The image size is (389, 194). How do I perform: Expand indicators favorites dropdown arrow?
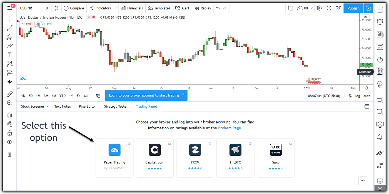click(x=116, y=8)
